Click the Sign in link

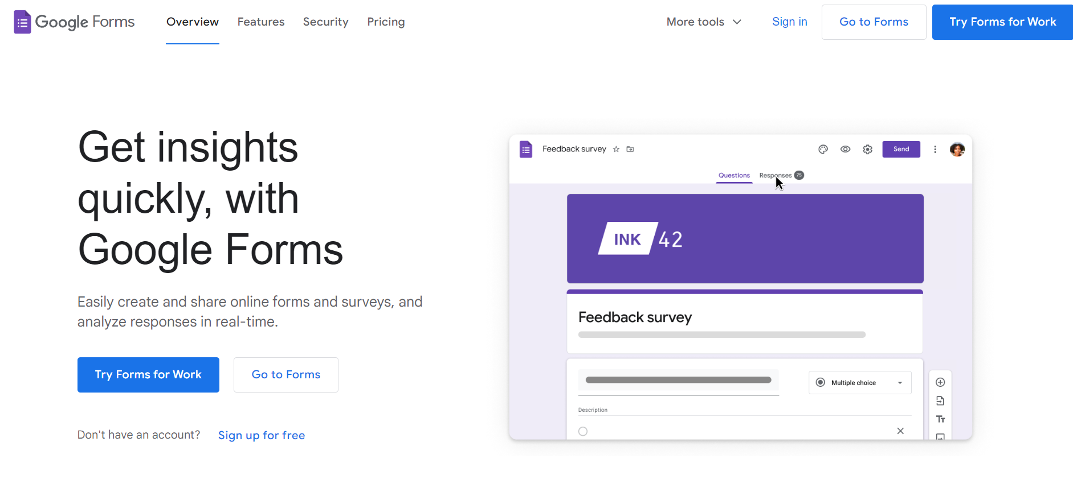coord(789,22)
